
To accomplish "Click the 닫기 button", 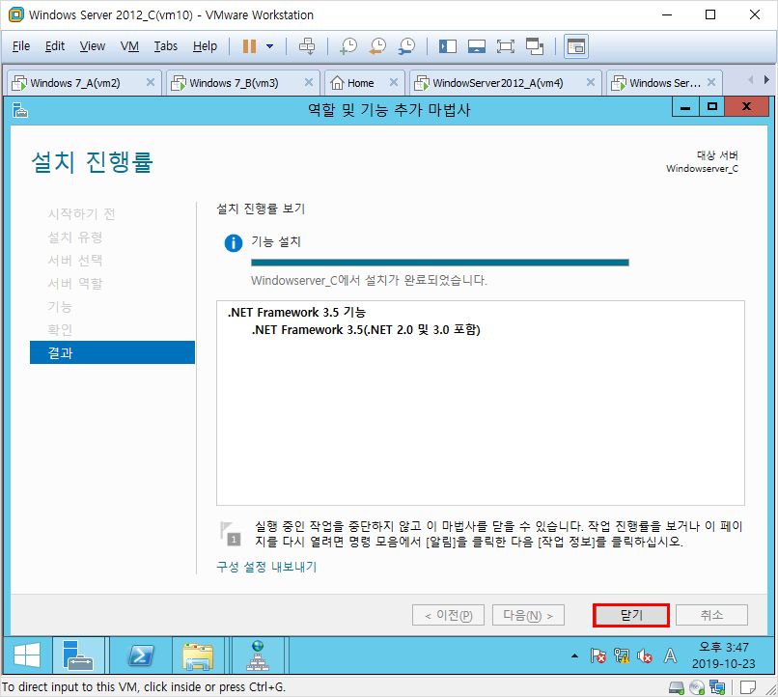I will (x=631, y=615).
